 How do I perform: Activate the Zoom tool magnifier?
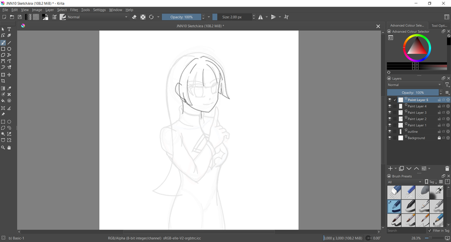coord(3,147)
